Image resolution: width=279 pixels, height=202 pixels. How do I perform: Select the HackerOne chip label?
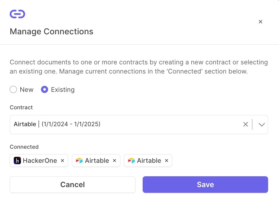point(40,161)
